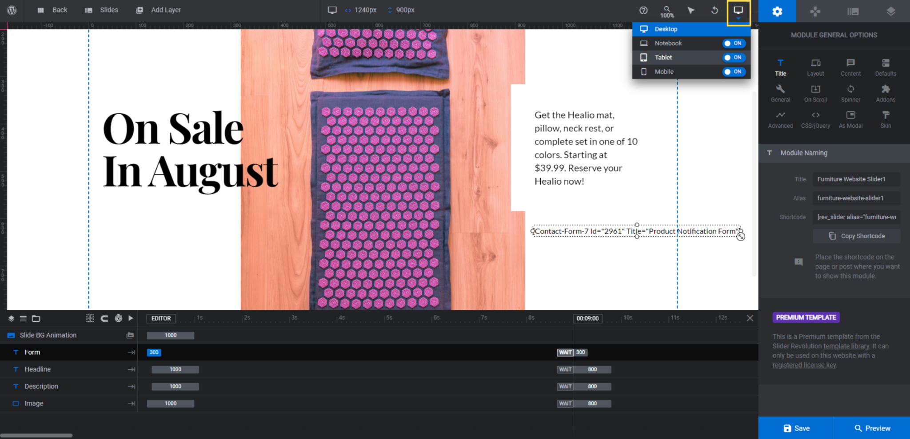Click the timeline folder group icon
Viewport: 910px width, 439px height.
[x=36, y=319]
